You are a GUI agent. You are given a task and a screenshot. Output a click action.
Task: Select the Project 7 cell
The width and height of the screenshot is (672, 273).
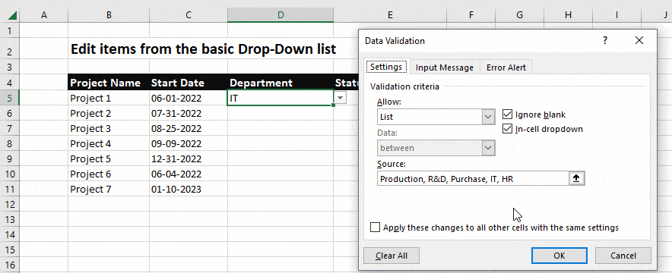tap(109, 189)
